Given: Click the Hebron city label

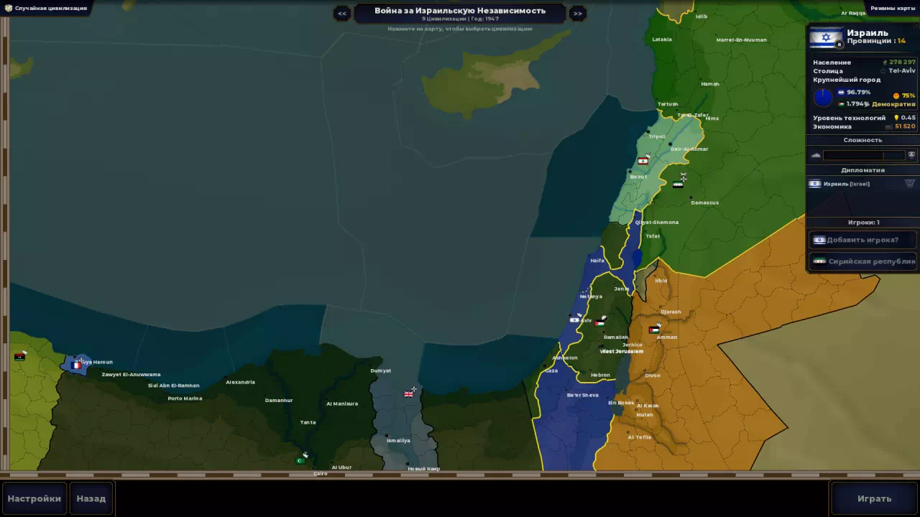Looking at the screenshot, I should pyautogui.click(x=600, y=375).
